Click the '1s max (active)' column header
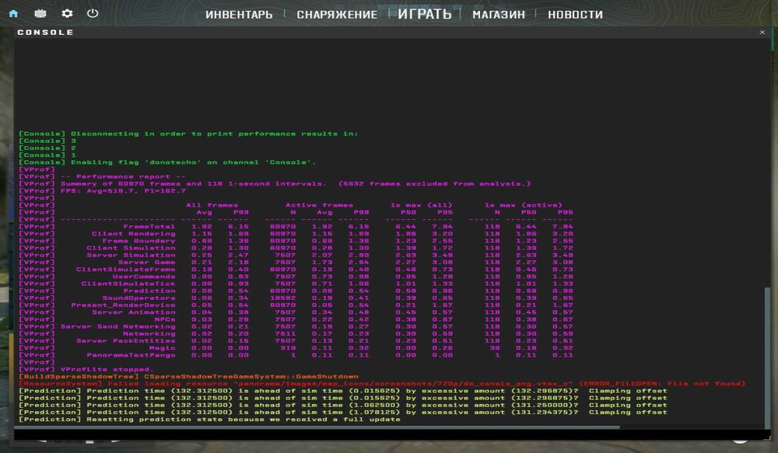Image resolution: width=778 pixels, height=453 pixels. tap(524, 205)
